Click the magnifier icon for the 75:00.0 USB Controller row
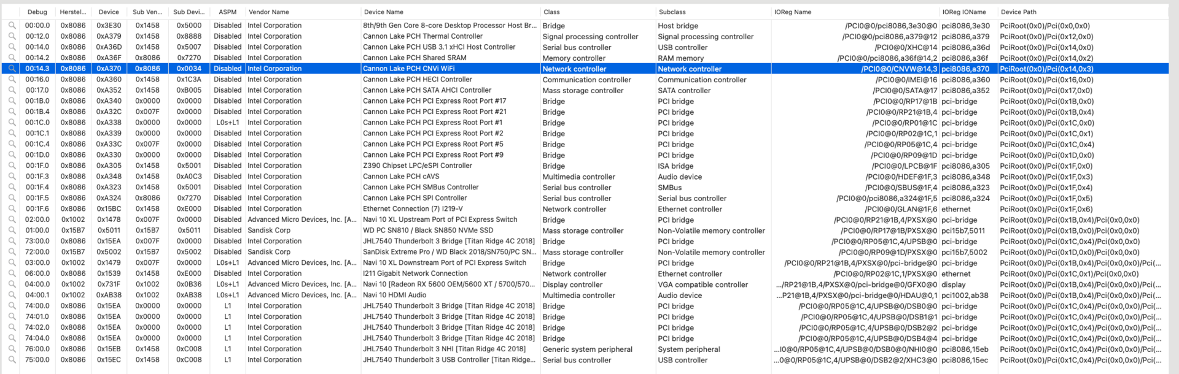This screenshot has height=374, width=1179. point(12,360)
